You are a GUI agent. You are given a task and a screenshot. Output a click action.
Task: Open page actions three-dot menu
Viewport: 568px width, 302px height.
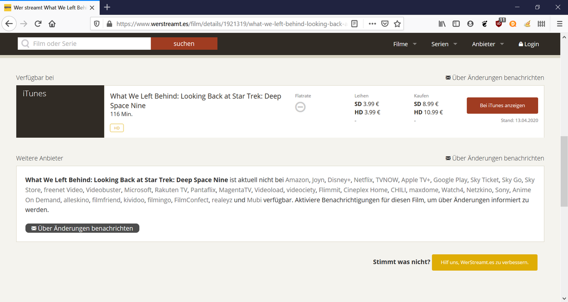372,24
